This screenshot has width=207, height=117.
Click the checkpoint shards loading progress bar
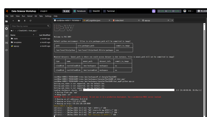click(129, 90)
